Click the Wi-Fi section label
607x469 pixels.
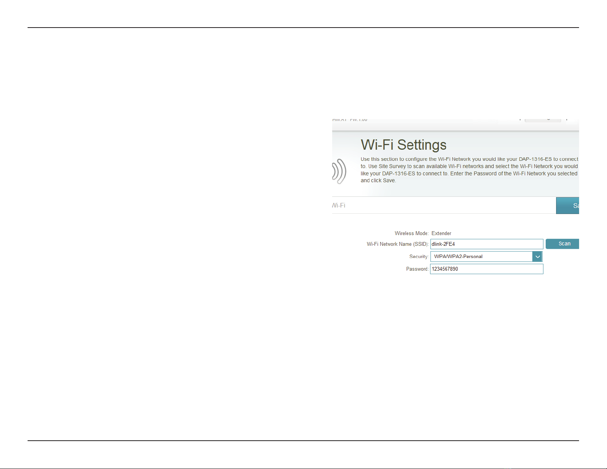[339, 206]
